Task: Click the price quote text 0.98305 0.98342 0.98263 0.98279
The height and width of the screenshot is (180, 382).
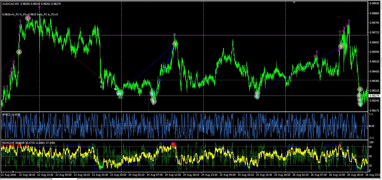Action: pyautogui.click(x=41, y=4)
